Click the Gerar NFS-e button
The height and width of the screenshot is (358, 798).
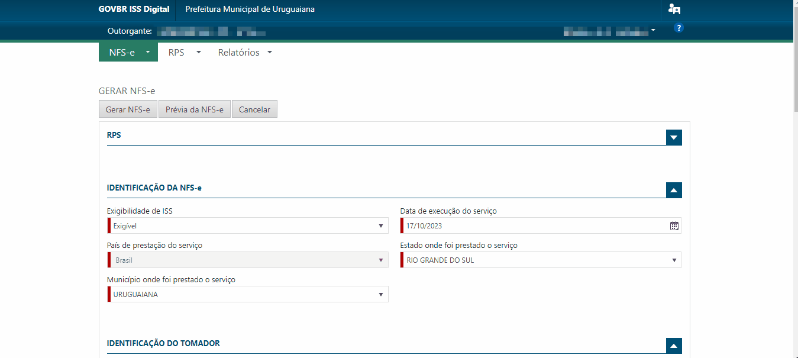coord(128,109)
